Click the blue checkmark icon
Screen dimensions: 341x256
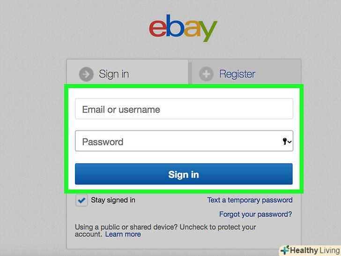click(x=82, y=200)
